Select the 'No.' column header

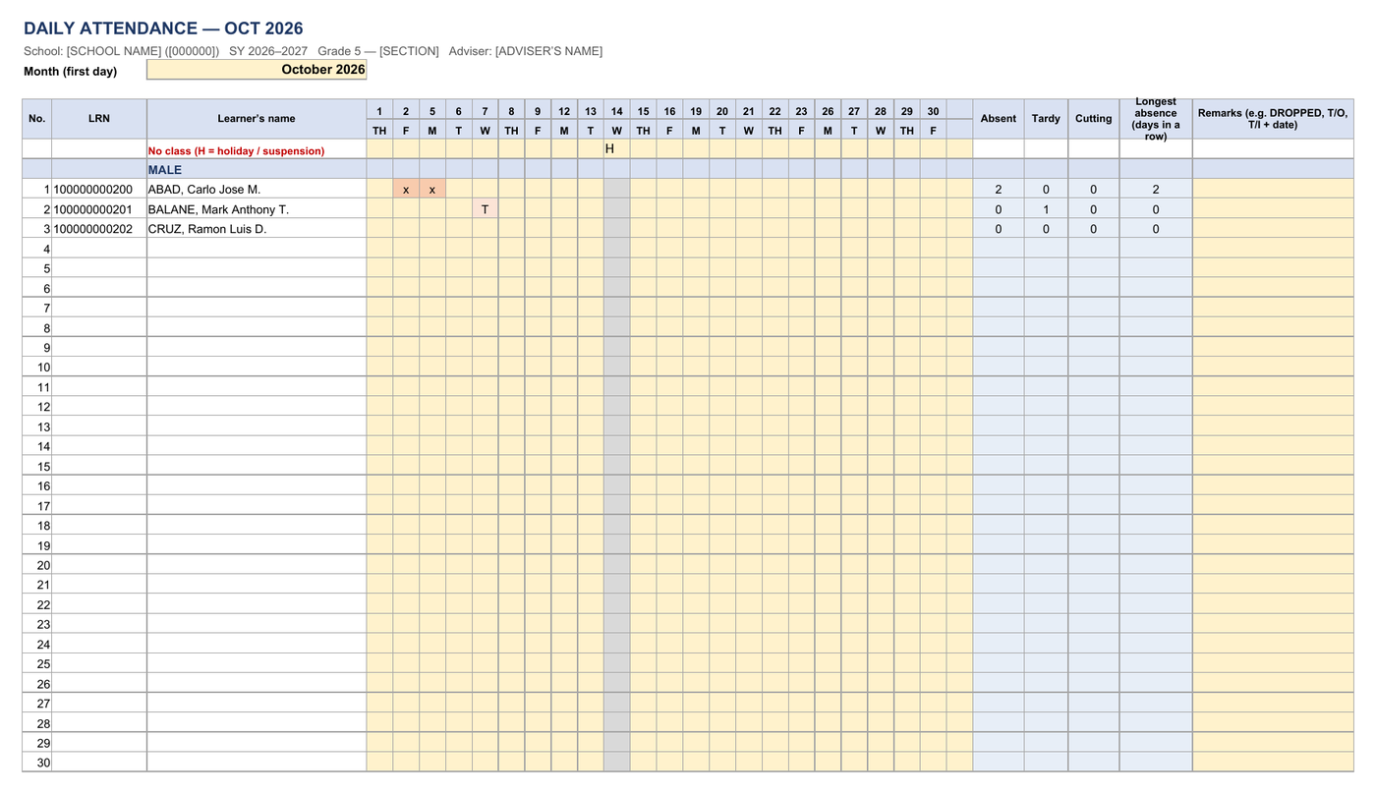pyautogui.click(x=37, y=119)
